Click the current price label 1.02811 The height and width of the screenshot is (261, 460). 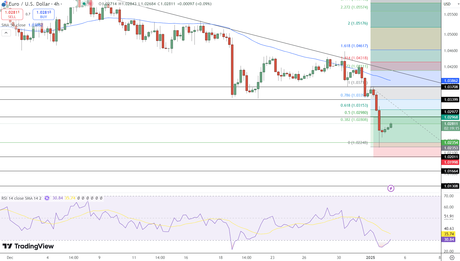(x=451, y=124)
